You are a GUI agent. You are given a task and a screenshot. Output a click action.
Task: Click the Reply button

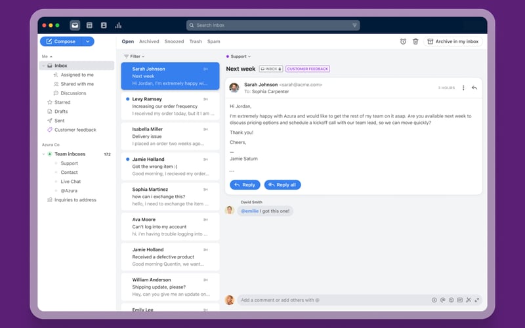tap(245, 185)
